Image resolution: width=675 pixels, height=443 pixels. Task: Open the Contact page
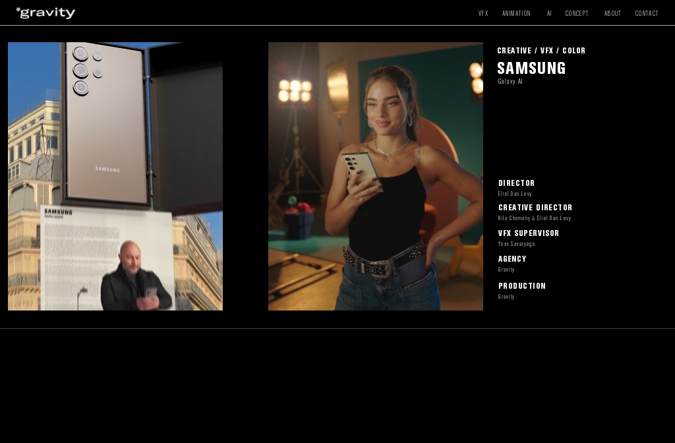coord(647,13)
